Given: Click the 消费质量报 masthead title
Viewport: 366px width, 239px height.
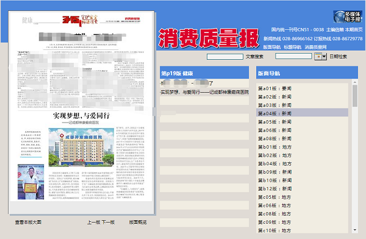Looking at the screenshot, I should click(x=209, y=38).
